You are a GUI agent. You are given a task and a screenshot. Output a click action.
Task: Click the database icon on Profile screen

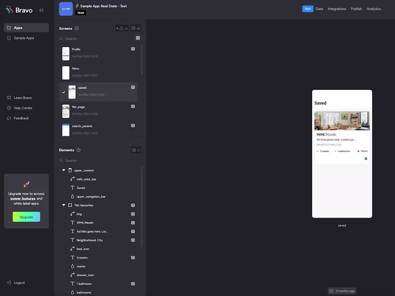tap(133, 49)
